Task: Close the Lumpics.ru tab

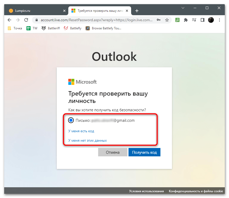Action: [64, 11]
